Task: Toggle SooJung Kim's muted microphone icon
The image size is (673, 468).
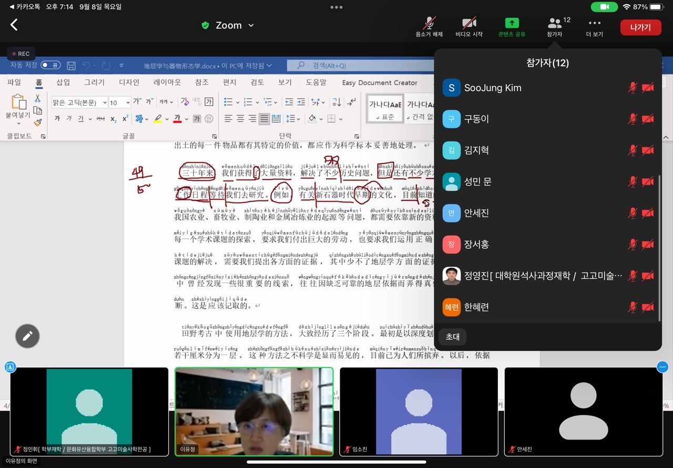Action: coord(633,88)
